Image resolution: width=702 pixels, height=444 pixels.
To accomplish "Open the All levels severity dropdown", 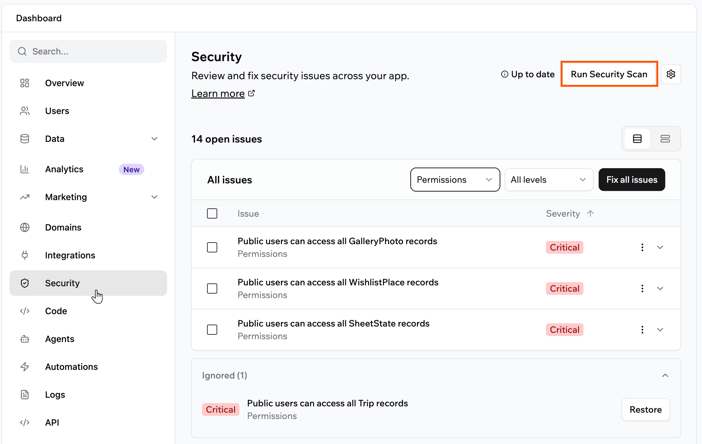I will tap(549, 180).
